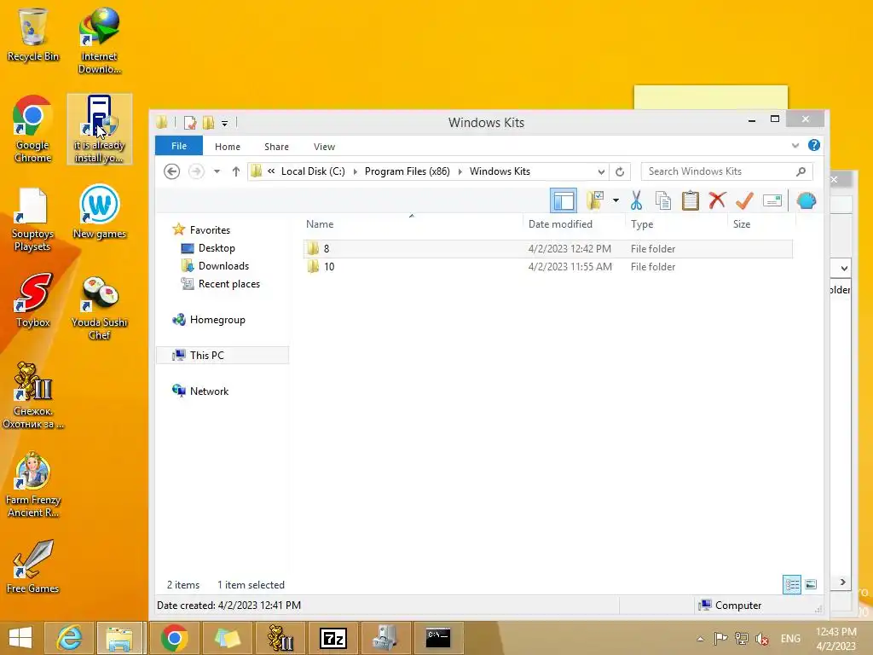Switch to Large icons view in status bar
The image size is (873, 655).
click(811, 584)
